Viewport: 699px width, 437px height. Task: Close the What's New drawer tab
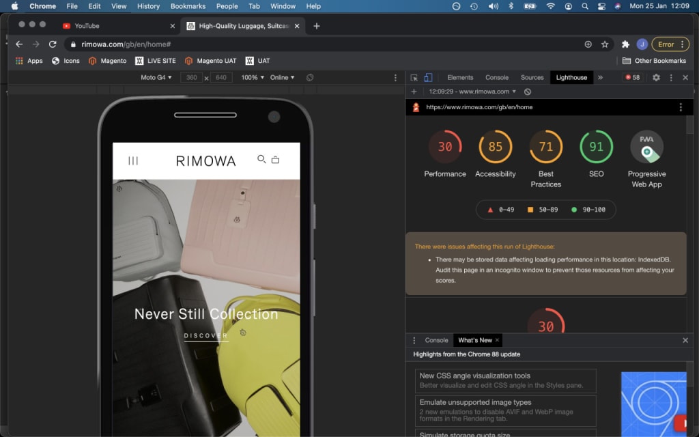tap(497, 340)
